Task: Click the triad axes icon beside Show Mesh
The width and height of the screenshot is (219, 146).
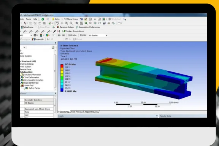Action: click(x=54, y=27)
